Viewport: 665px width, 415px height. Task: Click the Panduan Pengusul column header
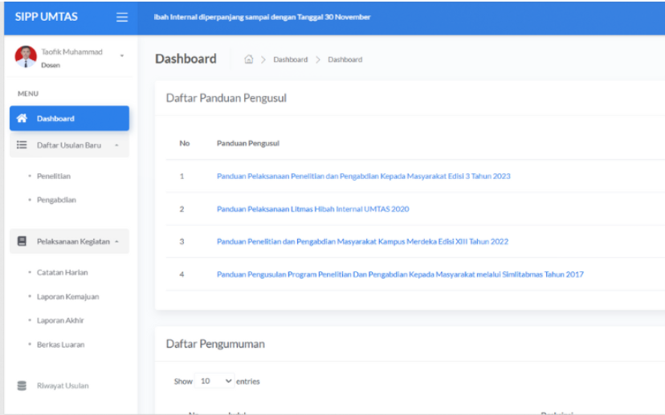[x=248, y=143]
